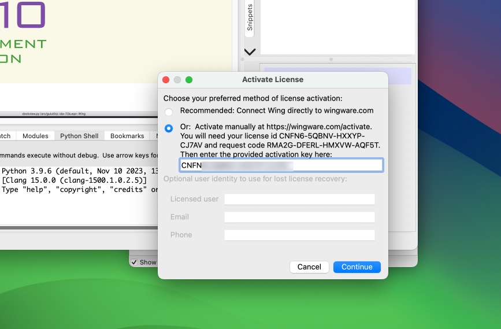
Task: Expand the chevron below the Snippets tab
Action: pos(250,52)
